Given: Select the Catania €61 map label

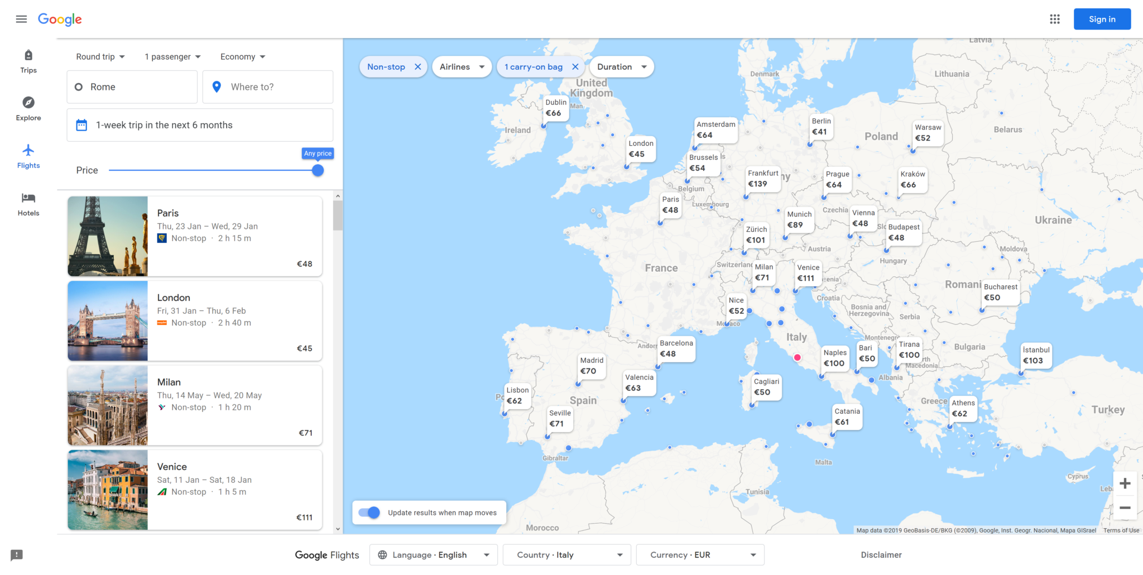Looking at the screenshot, I should tap(847, 416).
